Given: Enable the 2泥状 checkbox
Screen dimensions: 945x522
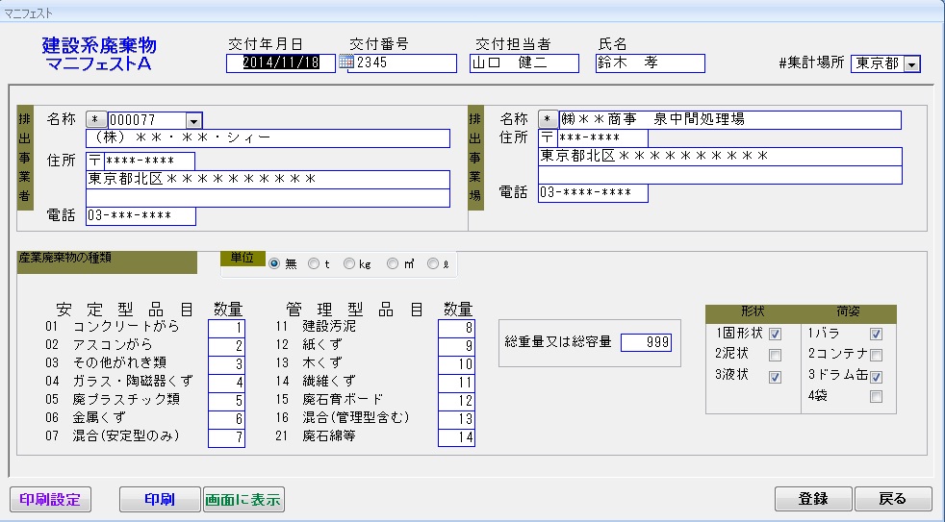Looking at the screenshot, I should (776, 355).
